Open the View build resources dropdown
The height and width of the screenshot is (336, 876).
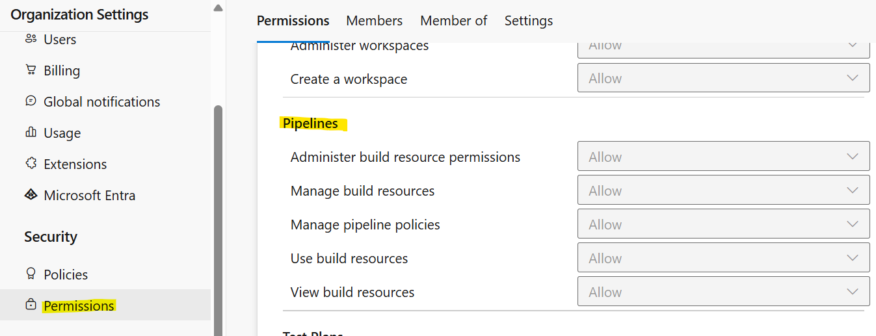tap(723, 292)
